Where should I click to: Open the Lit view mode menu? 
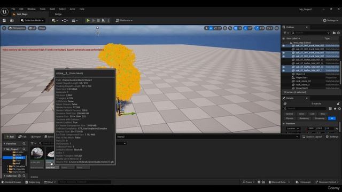32,28
